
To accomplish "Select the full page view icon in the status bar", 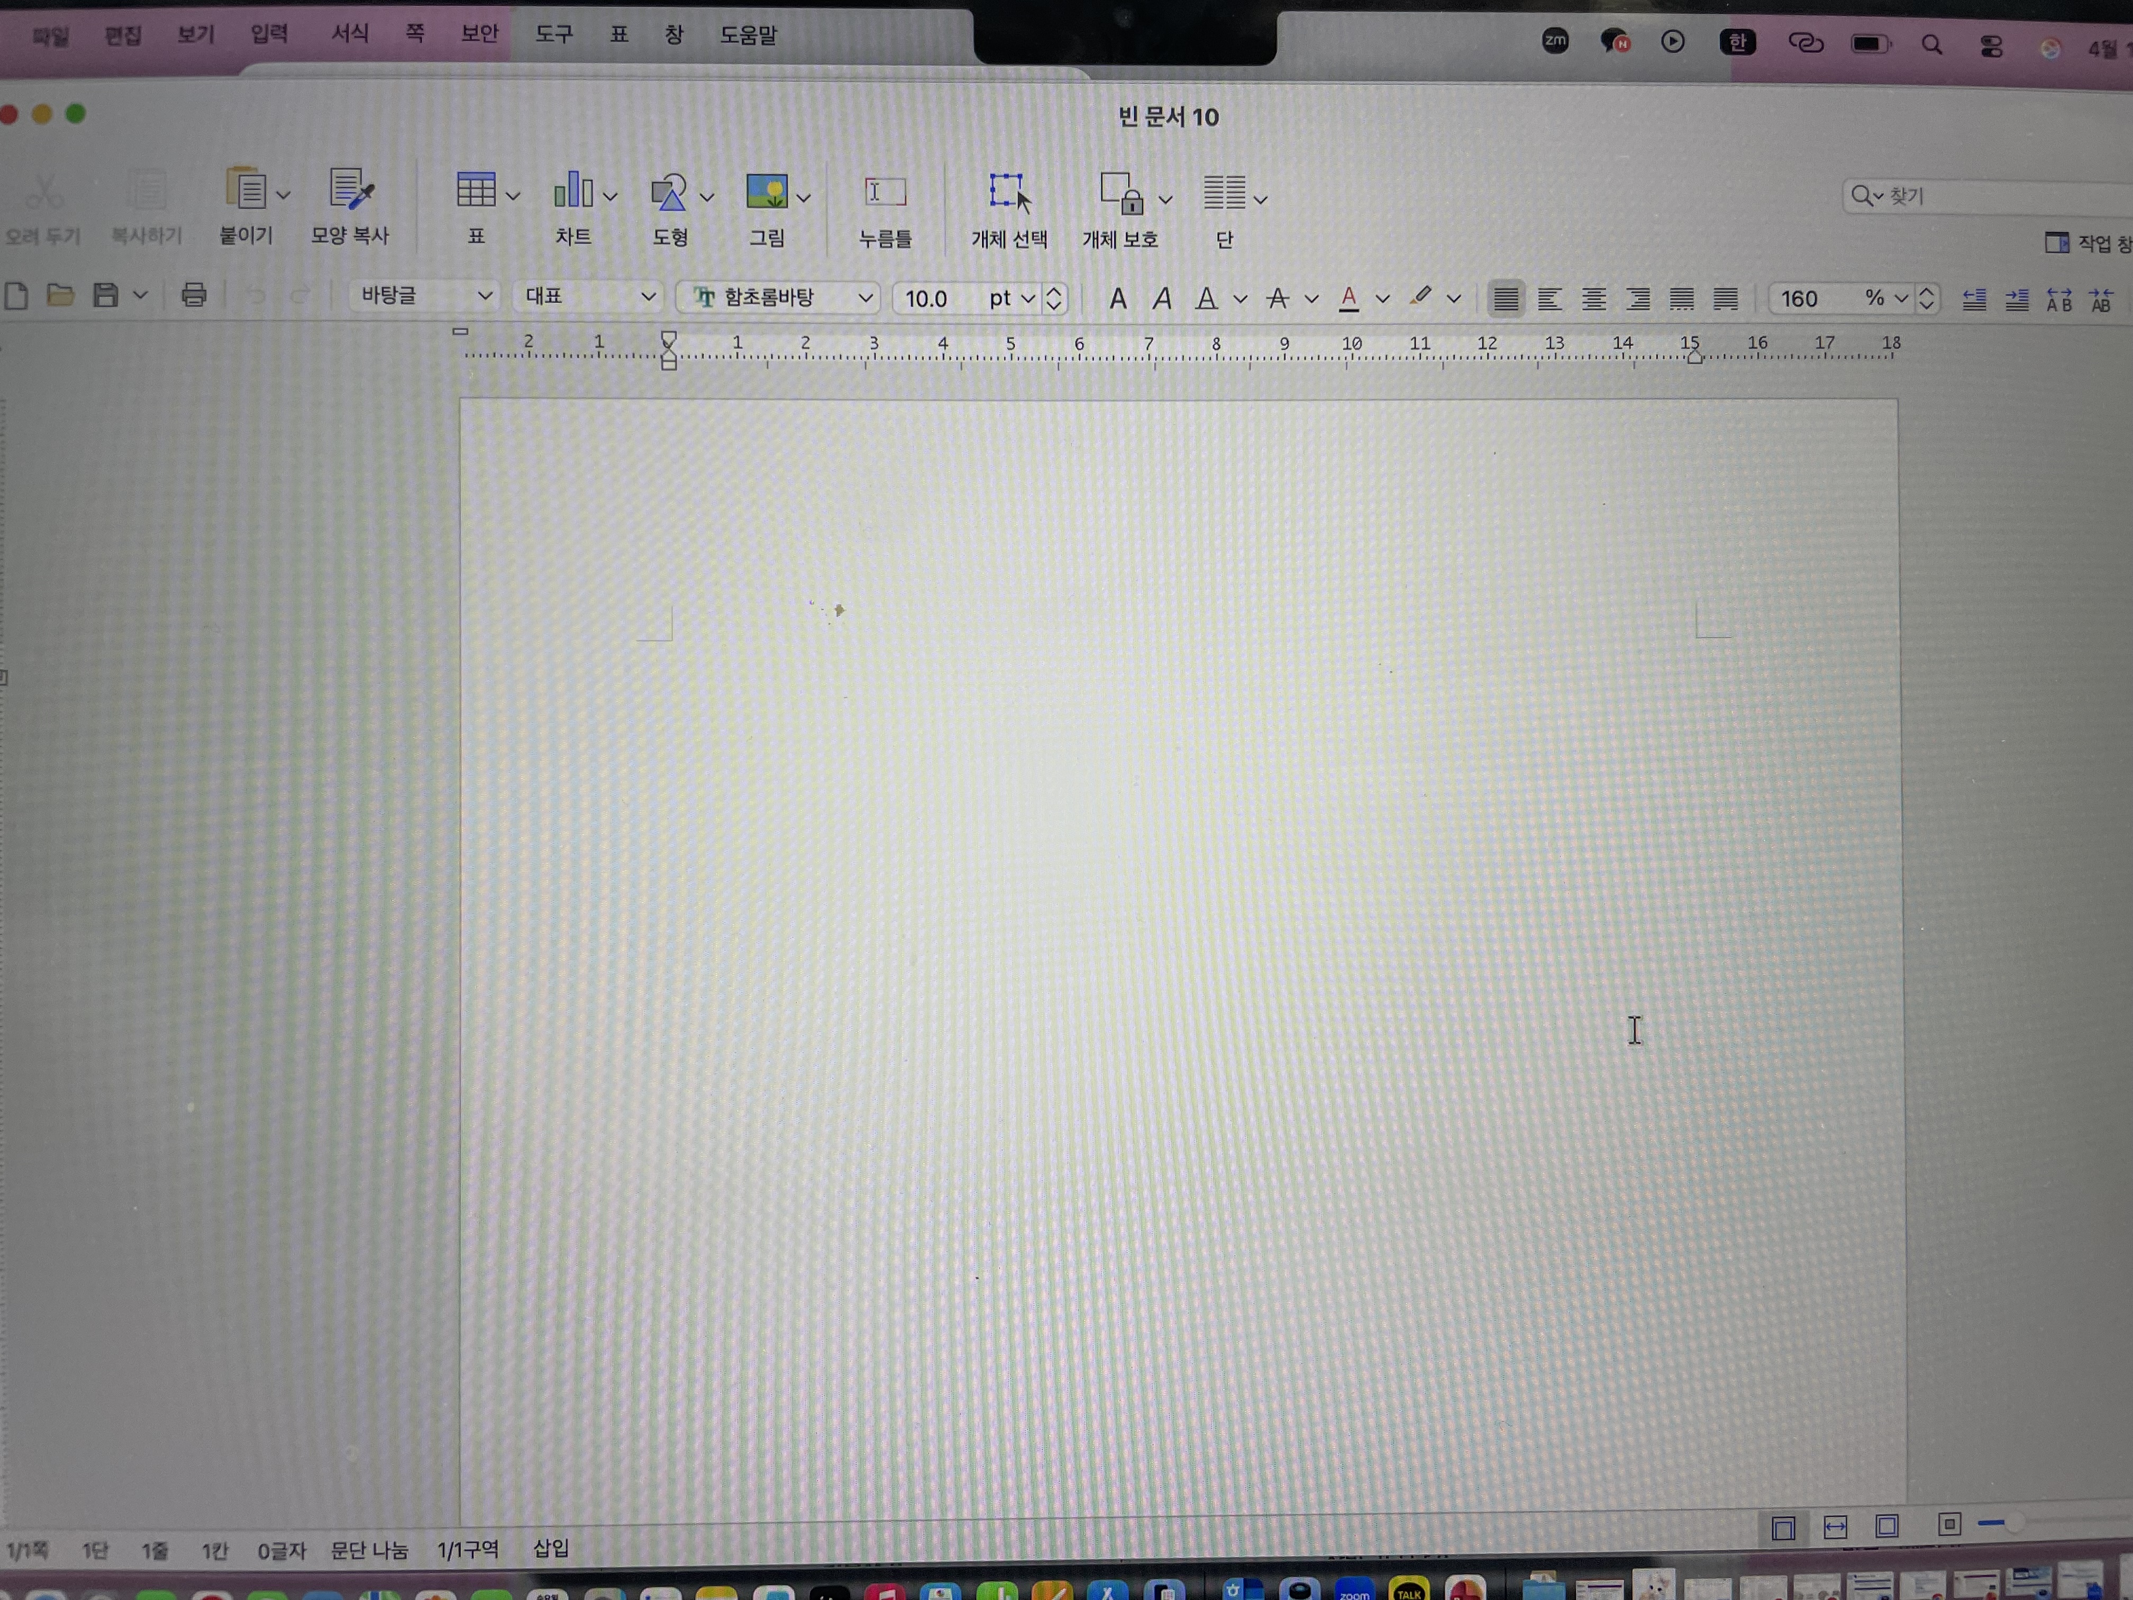I will [x=1887, y=1526].
